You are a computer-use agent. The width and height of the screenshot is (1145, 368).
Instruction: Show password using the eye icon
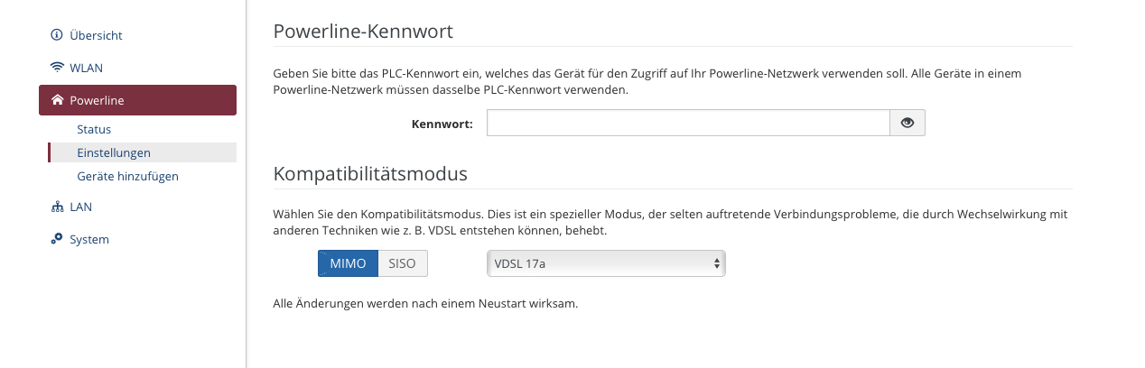[x=908, y=124]
